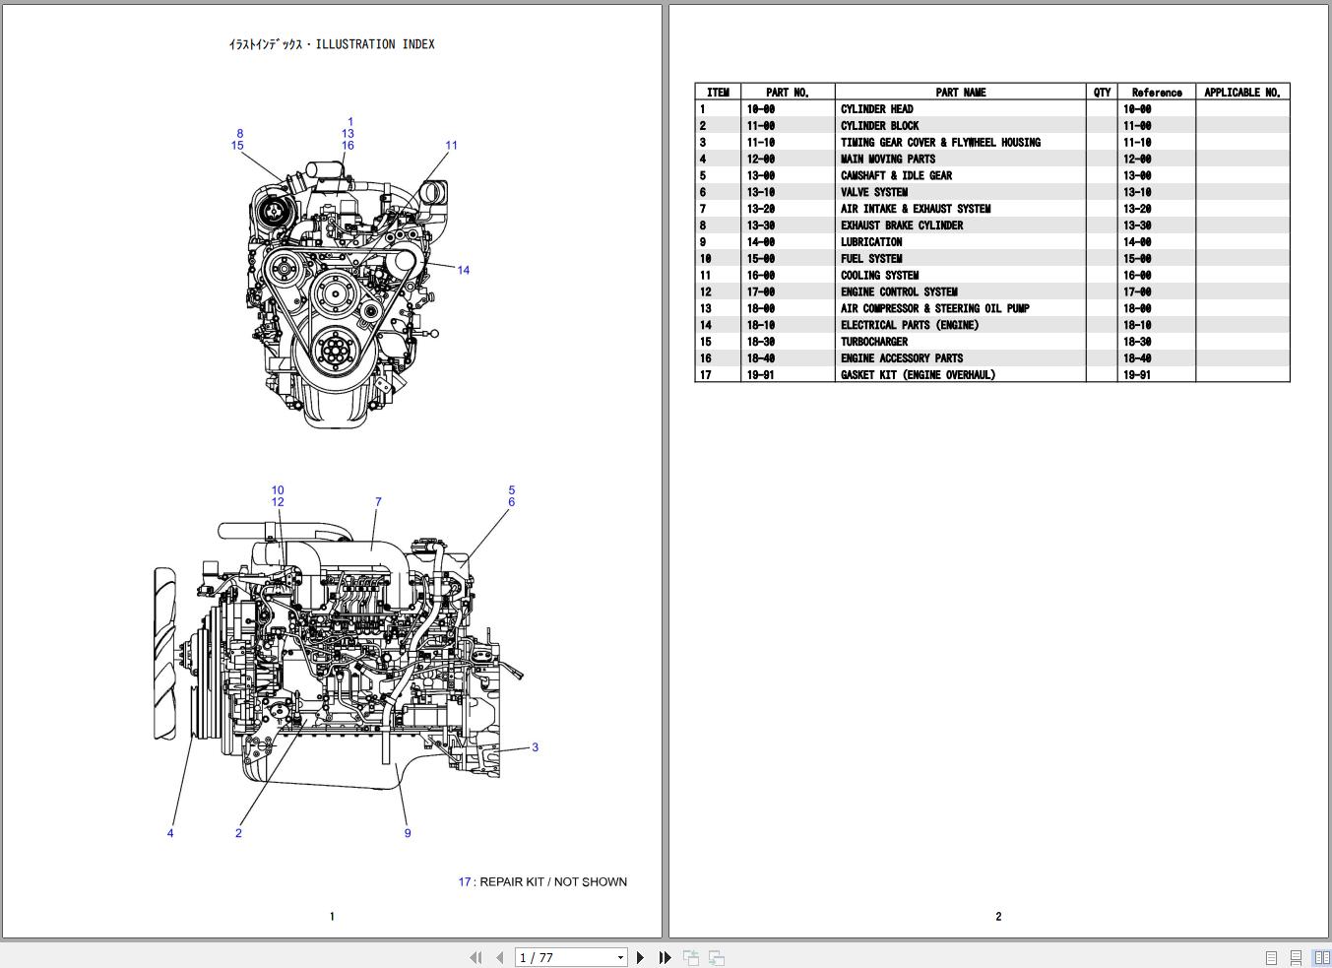Click AIR INTAKE & EXHAUST SYSTEM row

[992, 209]
